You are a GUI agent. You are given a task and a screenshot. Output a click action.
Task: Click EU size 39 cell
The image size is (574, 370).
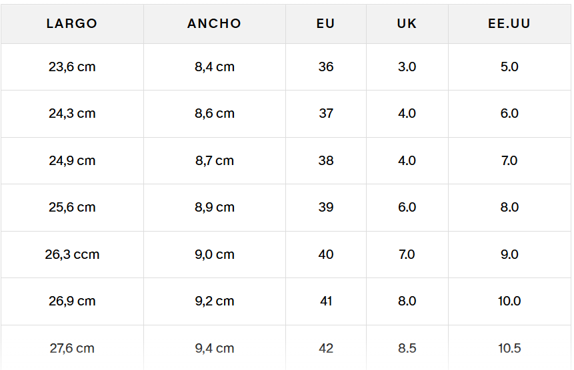326,208
